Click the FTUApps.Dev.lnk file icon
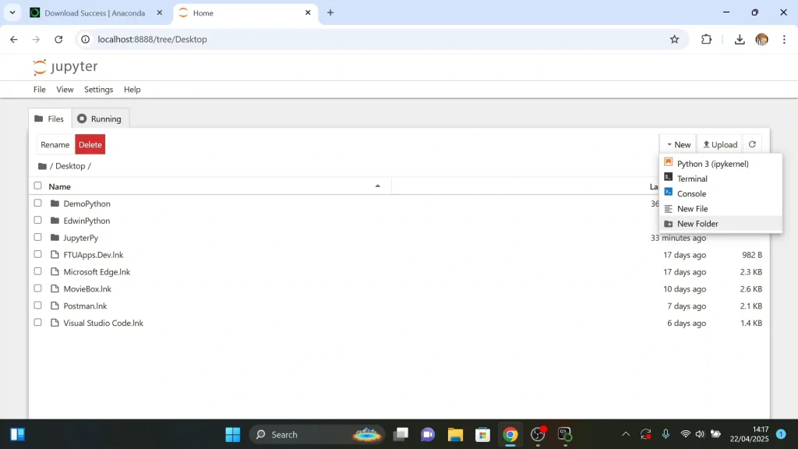The image size is (798, 449). 55,255
